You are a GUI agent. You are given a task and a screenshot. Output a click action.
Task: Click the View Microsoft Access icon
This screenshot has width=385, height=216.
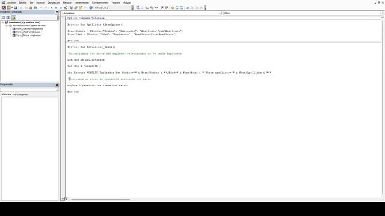click(x=4, y=8)
